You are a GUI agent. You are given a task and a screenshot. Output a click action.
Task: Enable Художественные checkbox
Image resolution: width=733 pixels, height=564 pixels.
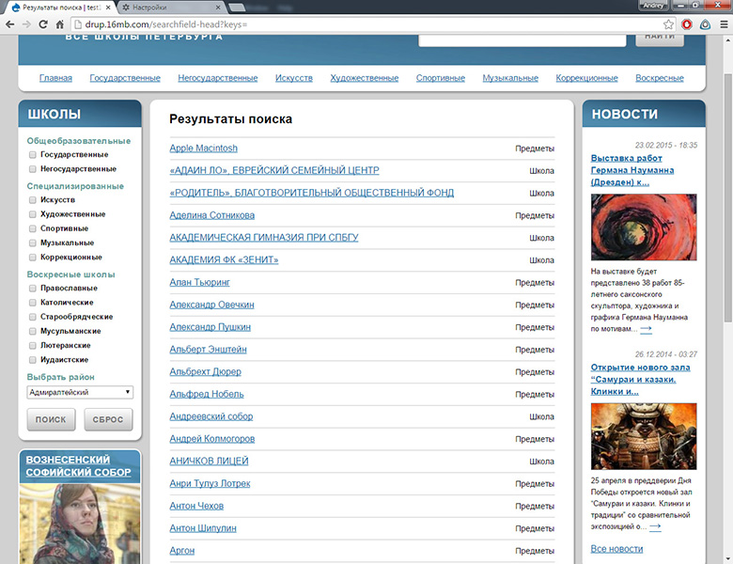click(x=32, y=214)
